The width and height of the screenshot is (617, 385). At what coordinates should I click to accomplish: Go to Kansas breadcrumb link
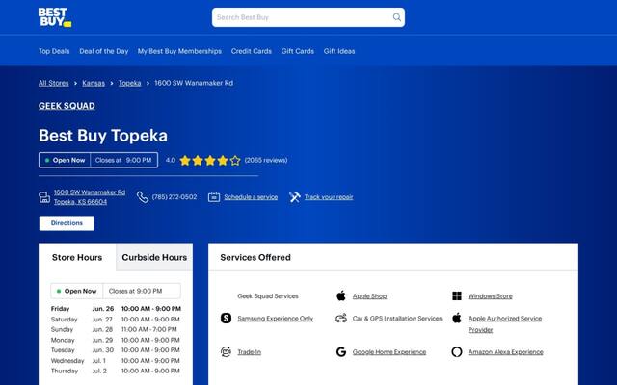94,83
